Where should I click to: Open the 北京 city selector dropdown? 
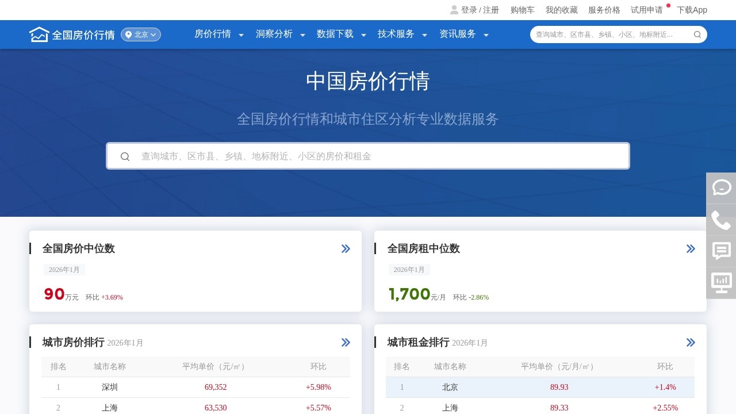[141, 34]
